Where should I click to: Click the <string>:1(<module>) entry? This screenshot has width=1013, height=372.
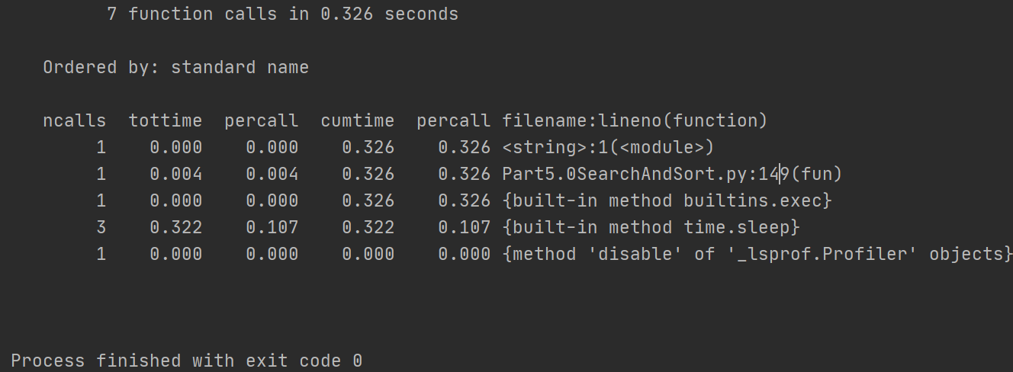coord(607,147)
